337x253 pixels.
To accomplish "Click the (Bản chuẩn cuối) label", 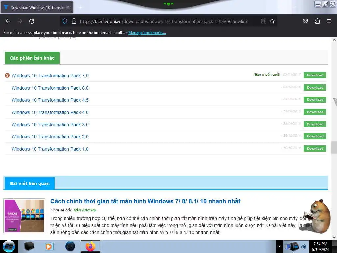I will [x=267, y=75].
